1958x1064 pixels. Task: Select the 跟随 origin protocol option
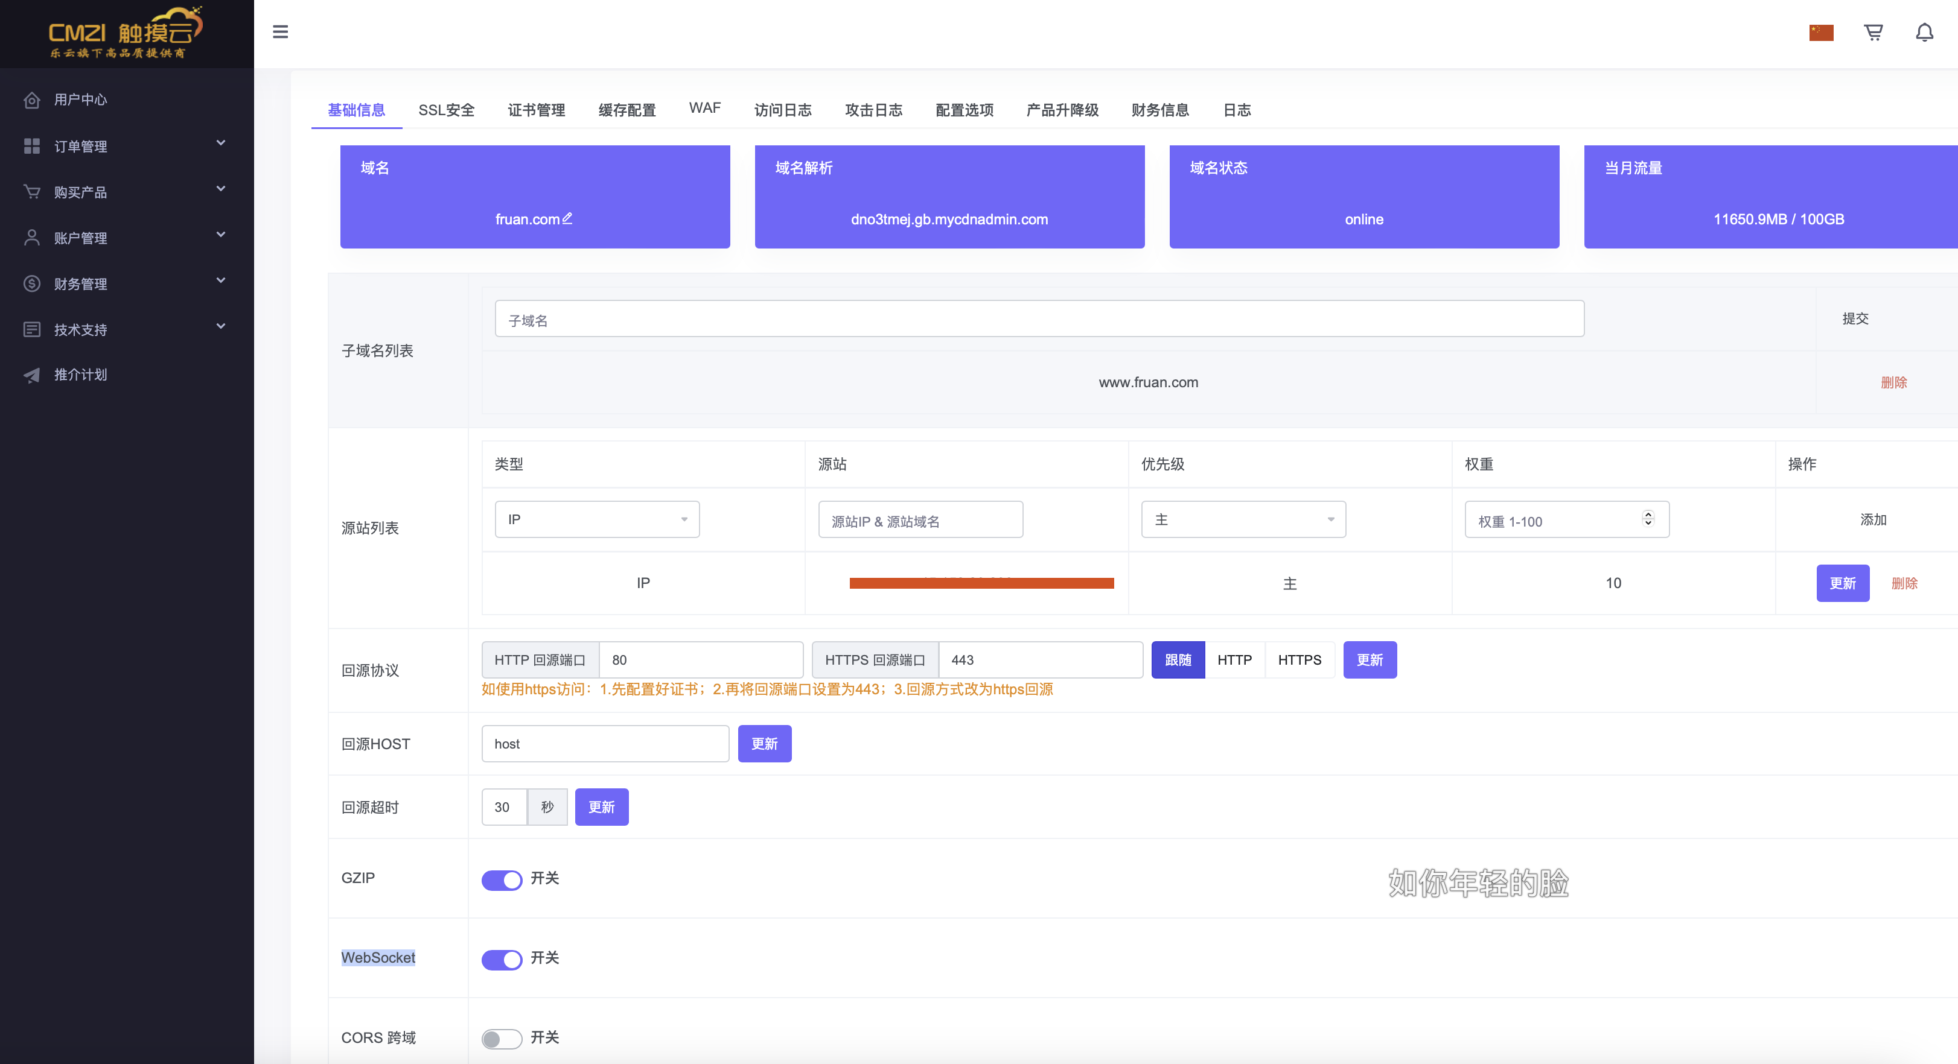coord(1178,660)
